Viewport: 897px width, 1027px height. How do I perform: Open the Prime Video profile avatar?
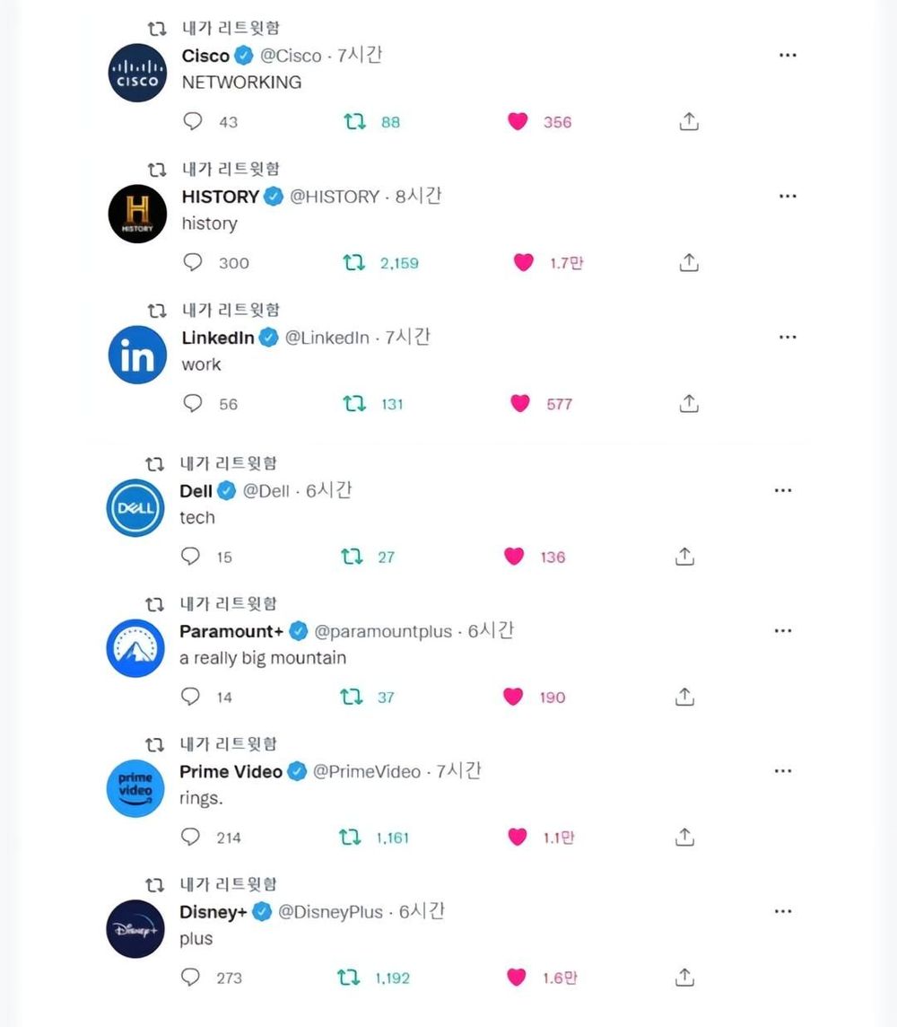coord(135,788)
